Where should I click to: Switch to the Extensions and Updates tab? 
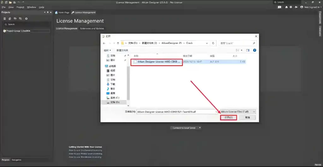92,28
